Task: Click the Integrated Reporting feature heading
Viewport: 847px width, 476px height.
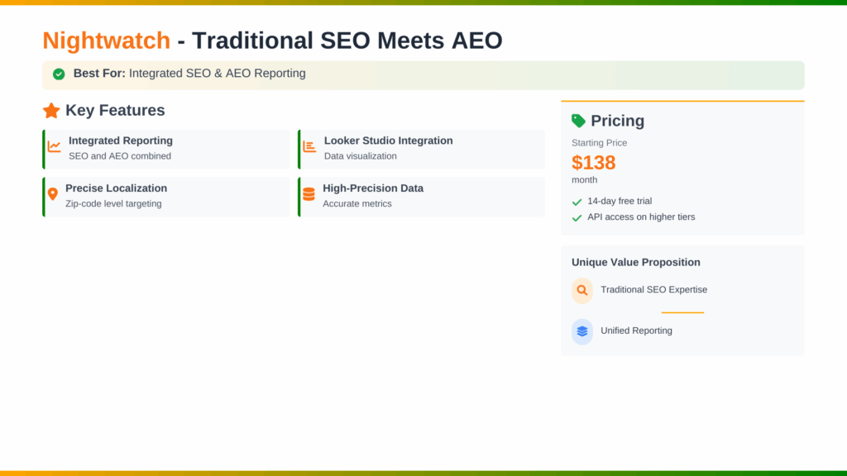Action: tap(121, 140)
